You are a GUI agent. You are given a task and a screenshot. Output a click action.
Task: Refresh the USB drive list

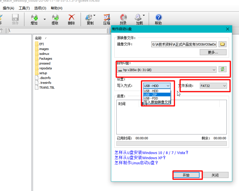[223, 69]
